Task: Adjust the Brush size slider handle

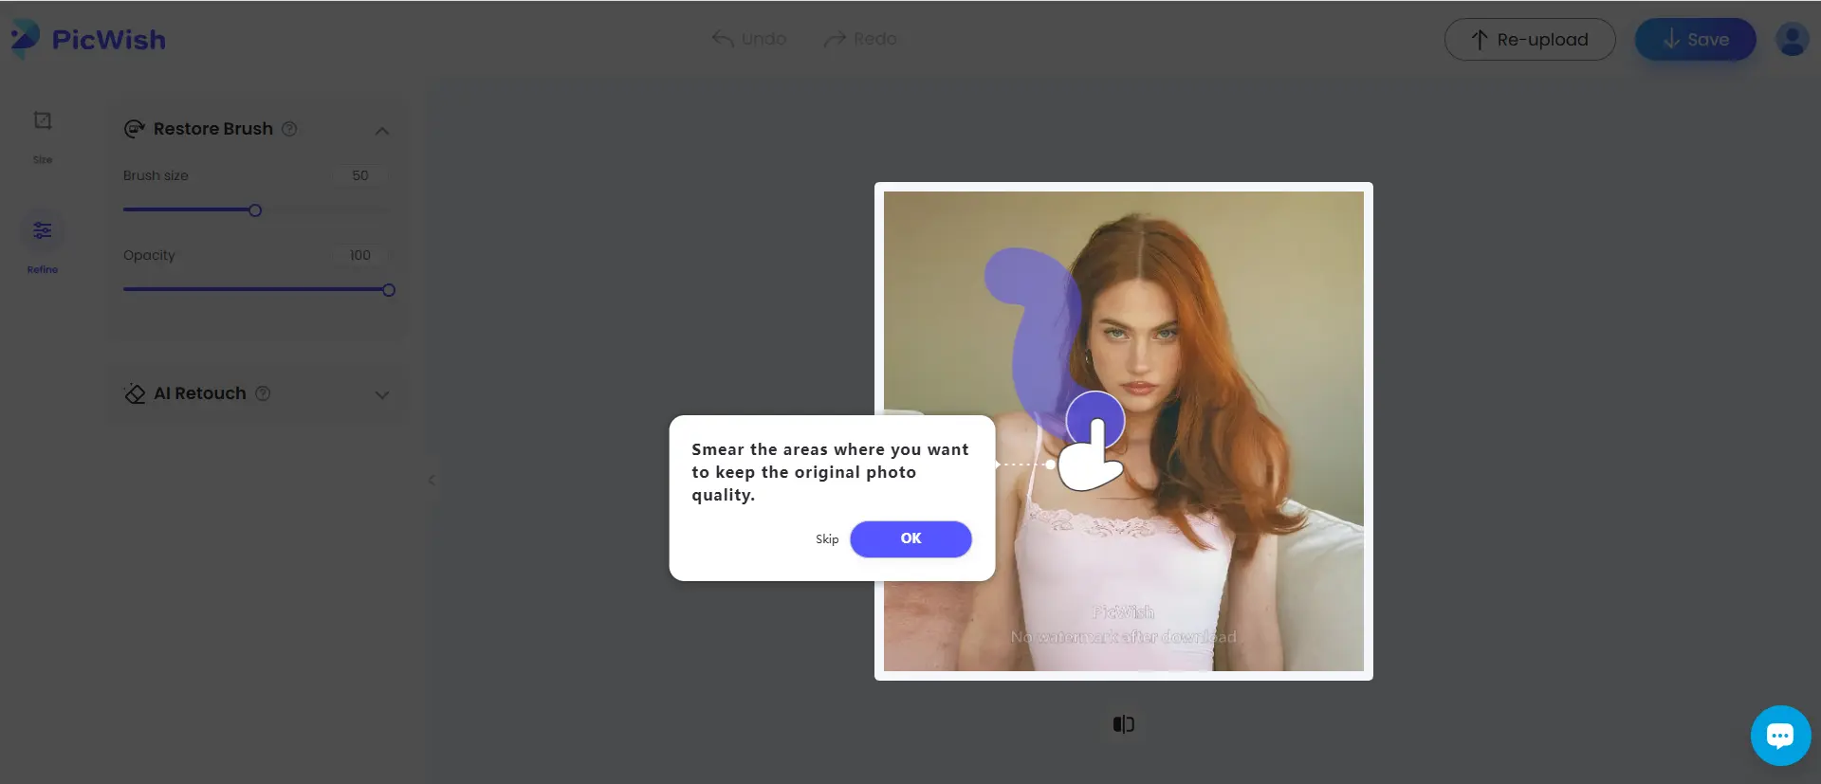Action: (255, 210)
